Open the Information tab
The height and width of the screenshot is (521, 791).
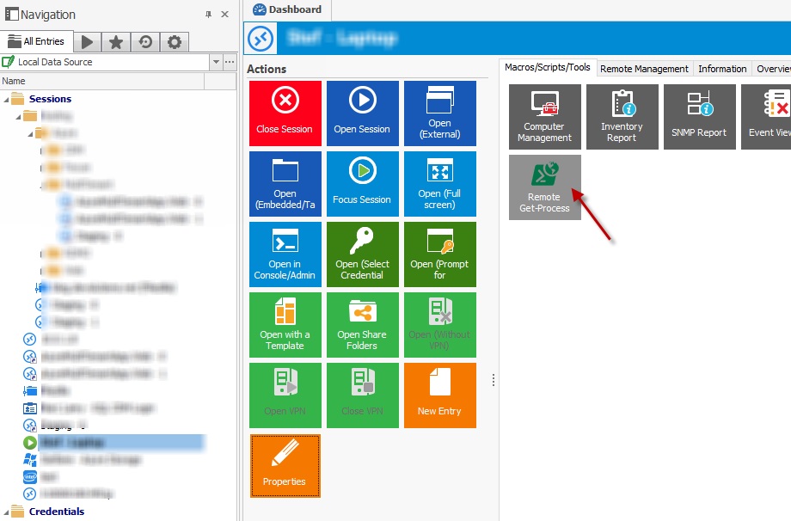pos(722,68)
